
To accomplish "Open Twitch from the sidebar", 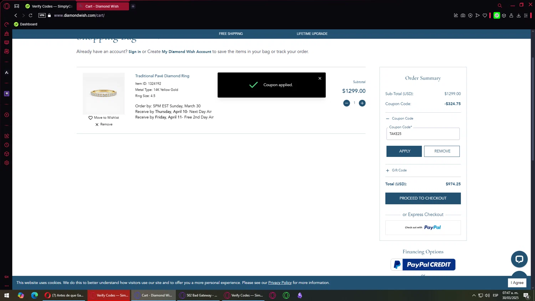I will click(x=6, y=93).
